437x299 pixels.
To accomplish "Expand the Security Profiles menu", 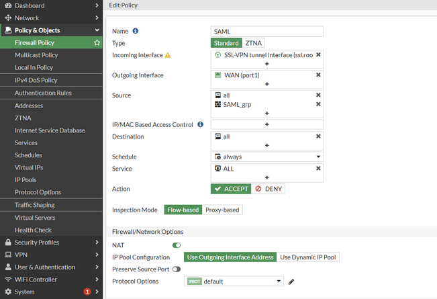I will pyautogui.click(x=51, y=242).
